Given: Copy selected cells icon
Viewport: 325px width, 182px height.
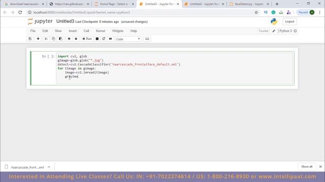Looking at the screenshot, I should pyautogui.click(x=53, y=39).
